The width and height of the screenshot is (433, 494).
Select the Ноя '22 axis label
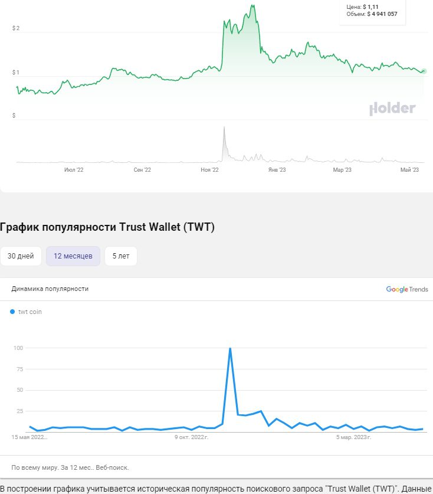click(209, 170)
